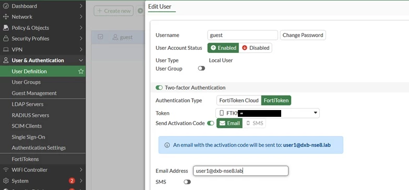Viewport: 409px width, 190px height.
Task: Turn off the Two-factor Authentication switch
Action: pyautogui.click(x=159, y=88)
